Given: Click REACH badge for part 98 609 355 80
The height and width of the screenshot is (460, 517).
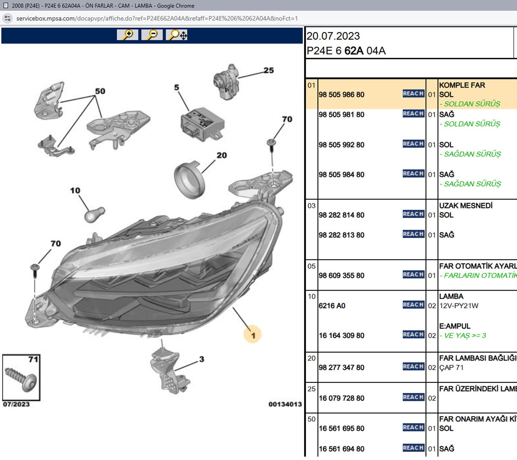Looking at the screenshot, I should coord(413,275).
